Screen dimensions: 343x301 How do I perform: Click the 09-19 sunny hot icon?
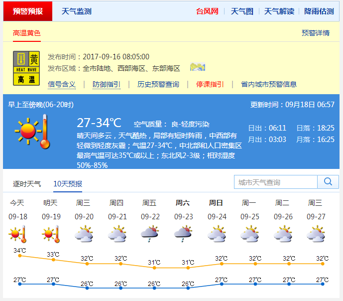point(51,234)
